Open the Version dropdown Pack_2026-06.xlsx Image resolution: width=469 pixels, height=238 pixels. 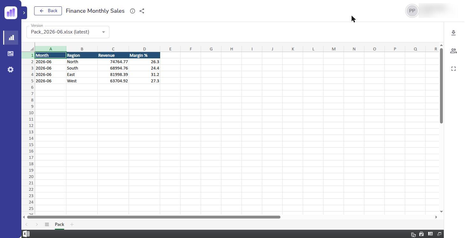click(68, 32)
